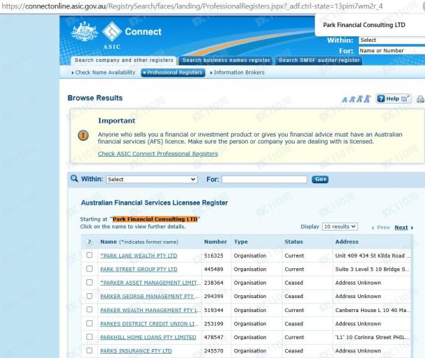
Task: Click the Number column header
Action: coord(215,242)
